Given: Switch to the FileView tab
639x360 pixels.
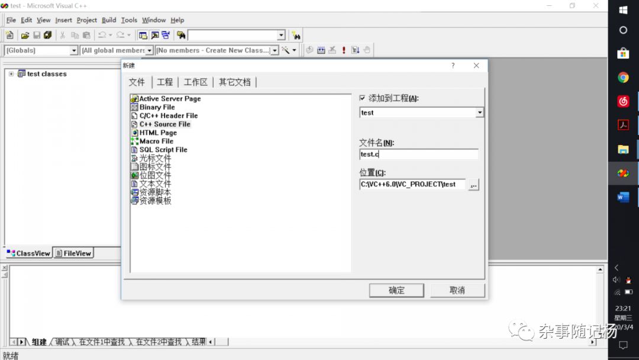Looking at the screenshot, I should (x=73, y=252).
